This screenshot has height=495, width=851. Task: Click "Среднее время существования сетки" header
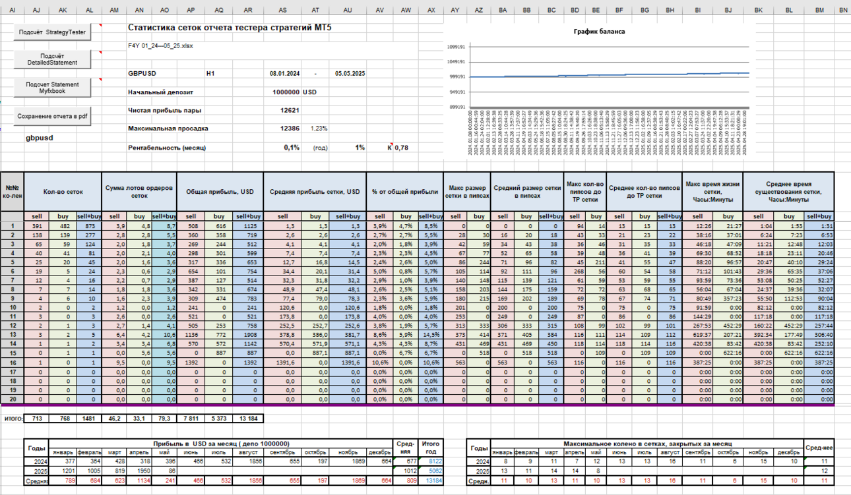[788, 191]
